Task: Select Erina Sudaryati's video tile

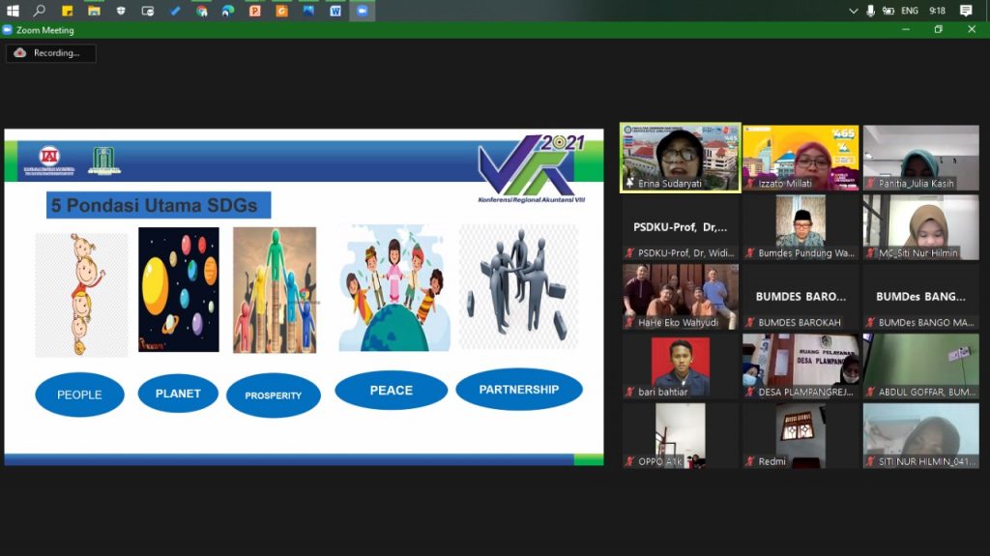Action: [681, 158]
